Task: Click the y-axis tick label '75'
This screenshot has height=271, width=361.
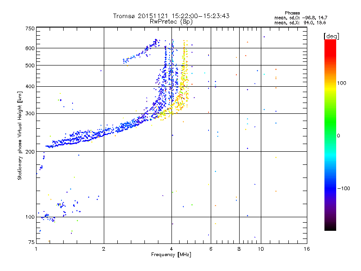Action: pyautogui.click(x=32, y=242)
